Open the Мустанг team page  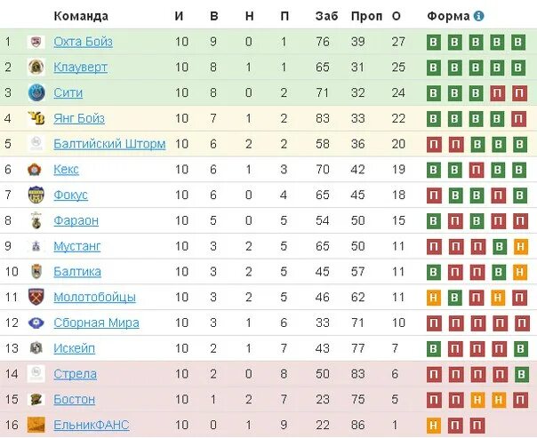pyautogui.click(x=77, y=246)
